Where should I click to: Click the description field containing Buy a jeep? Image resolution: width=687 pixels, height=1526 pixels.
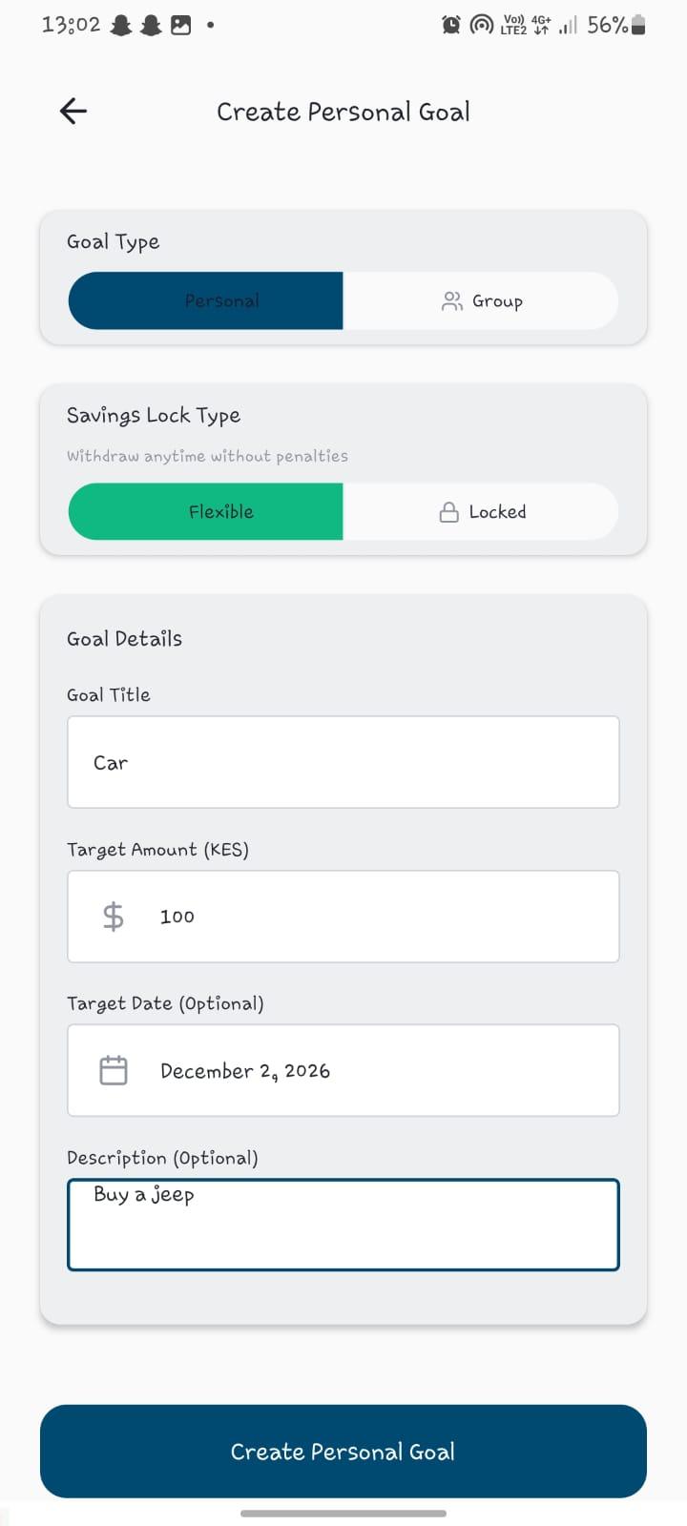pyautogui.click(x=343, y=1224)
